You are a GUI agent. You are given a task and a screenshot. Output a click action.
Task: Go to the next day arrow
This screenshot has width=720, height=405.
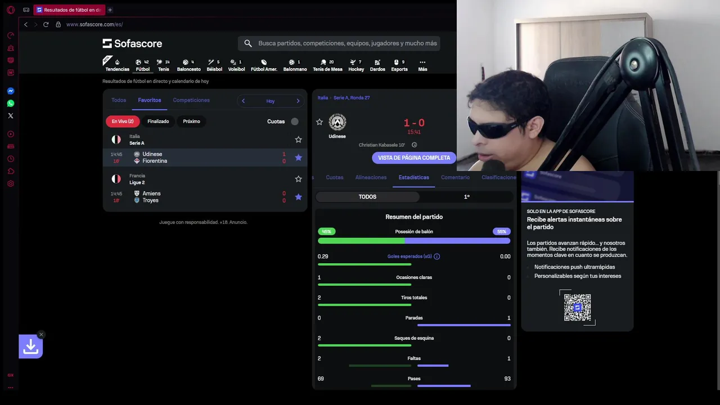(x=298, y=101)
